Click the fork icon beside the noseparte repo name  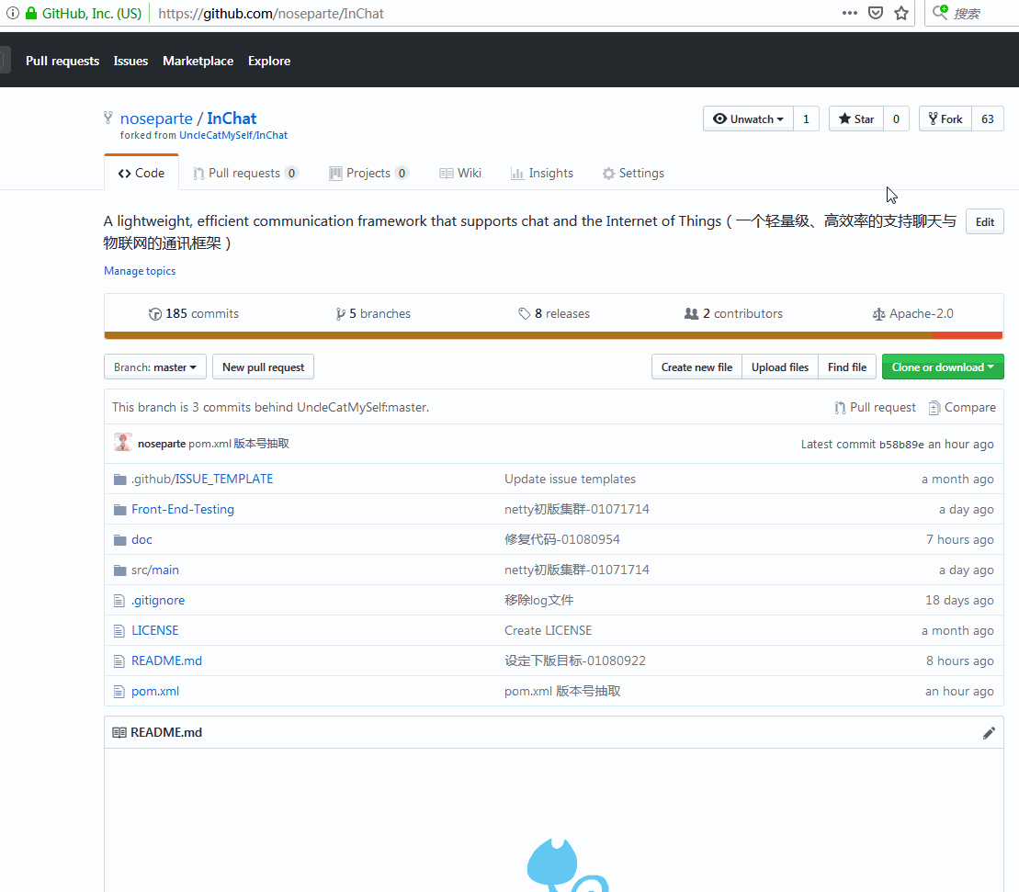point(108,118)
